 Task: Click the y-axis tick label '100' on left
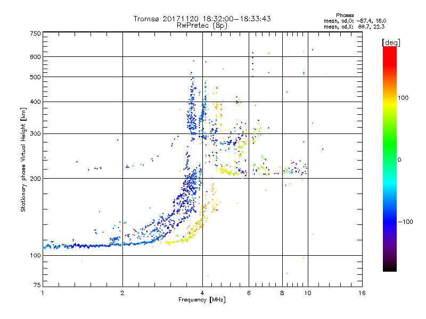coord(36,256)
